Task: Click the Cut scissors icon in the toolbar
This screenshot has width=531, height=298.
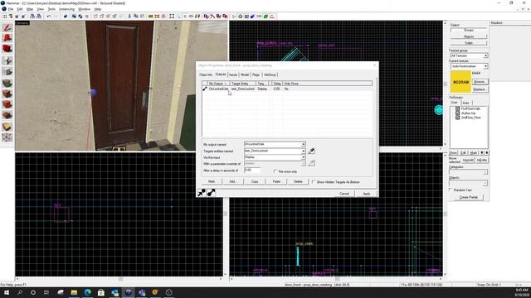Action: (x=129, y=17)
